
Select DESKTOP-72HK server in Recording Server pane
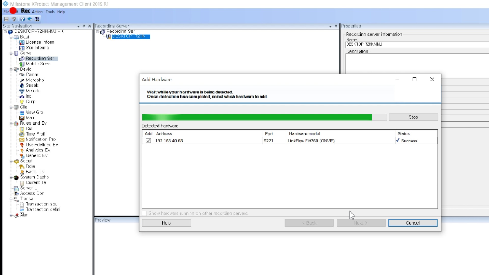pyautogui.click(x=131, y=37)
